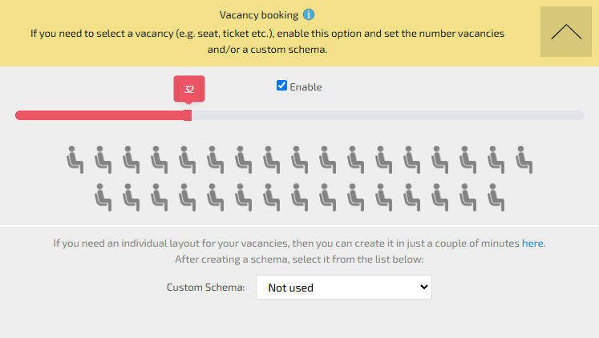Click the filled red part of the slider track
This screenshot has height=338, width=599.
point(96,115)
